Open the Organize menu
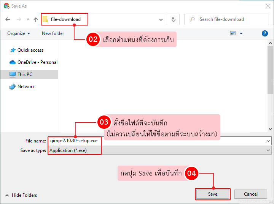This screenshot has width=274, height=204. click(x=19, y=33)
